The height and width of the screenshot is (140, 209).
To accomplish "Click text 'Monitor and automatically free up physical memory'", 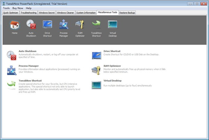I will tap(128, 69).
